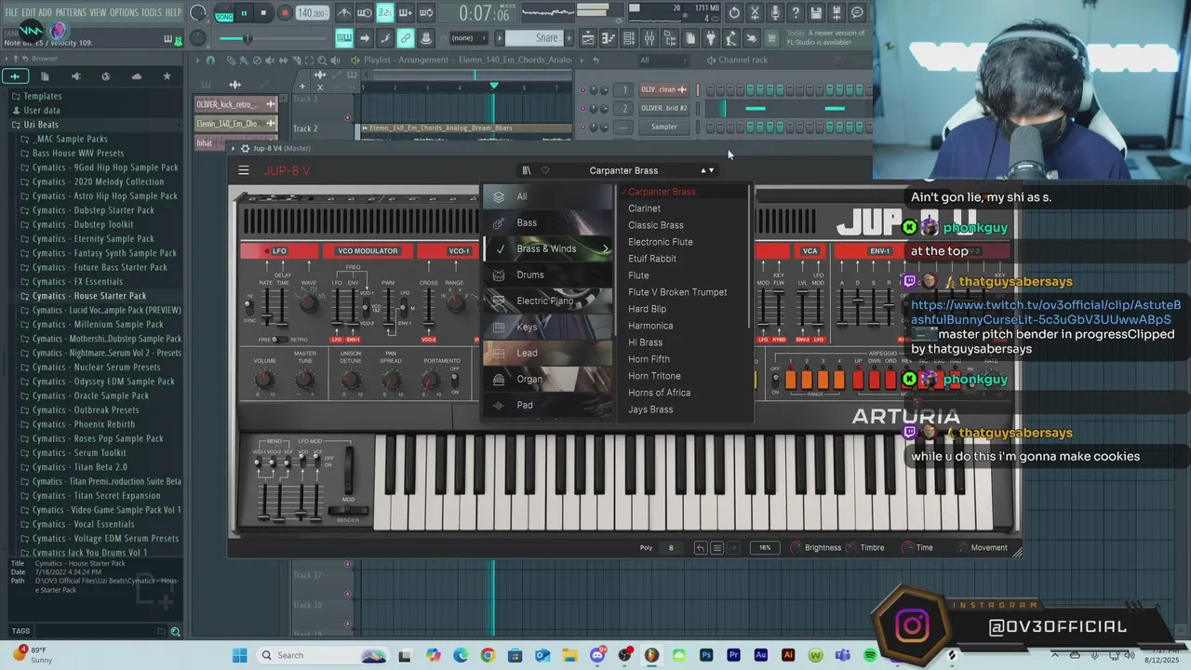Open the FILE menu
This screenshot has width=1191, height=670.
click(12, 12)
